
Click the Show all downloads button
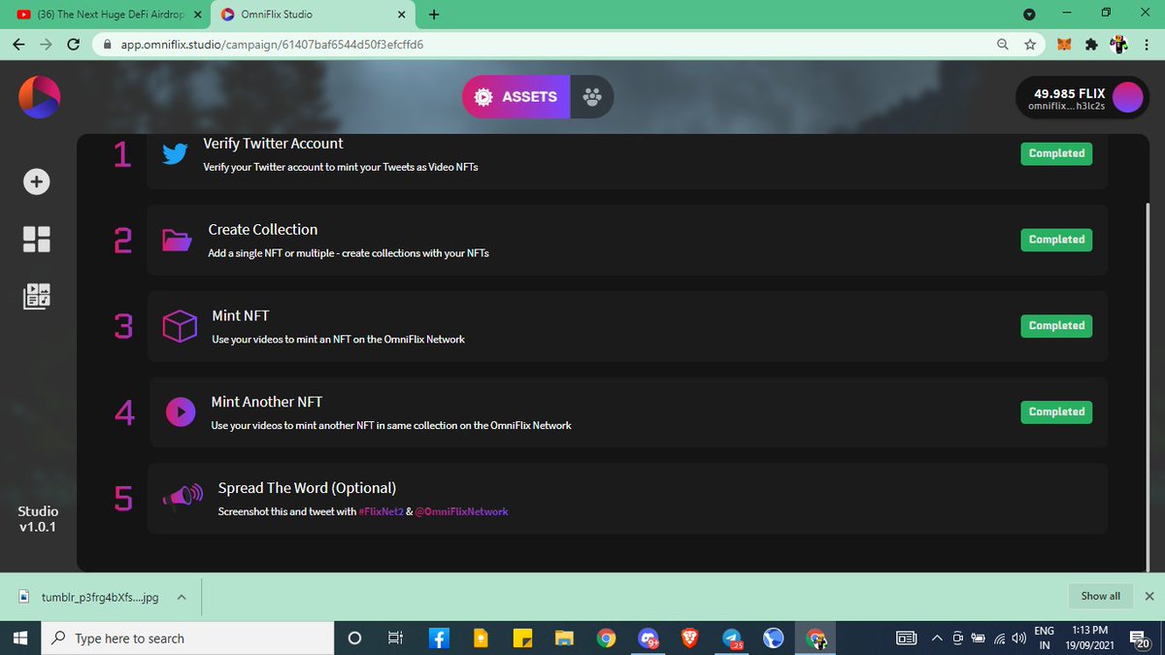[x=1100, y=596]
